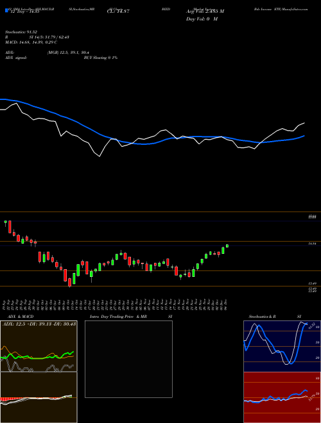Click the stochastics chart with navy background
The height and width of the screenshot is (423, 321).
282,346
